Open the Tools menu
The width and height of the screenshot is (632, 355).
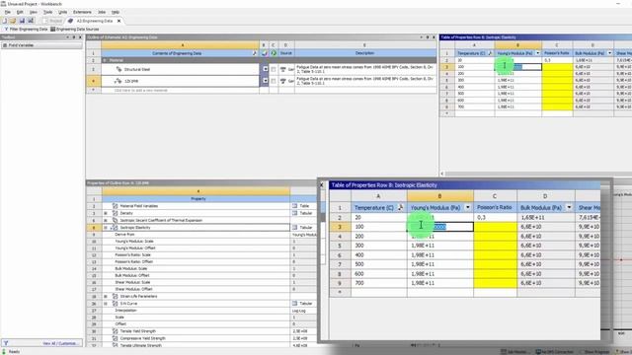(48, 12)
